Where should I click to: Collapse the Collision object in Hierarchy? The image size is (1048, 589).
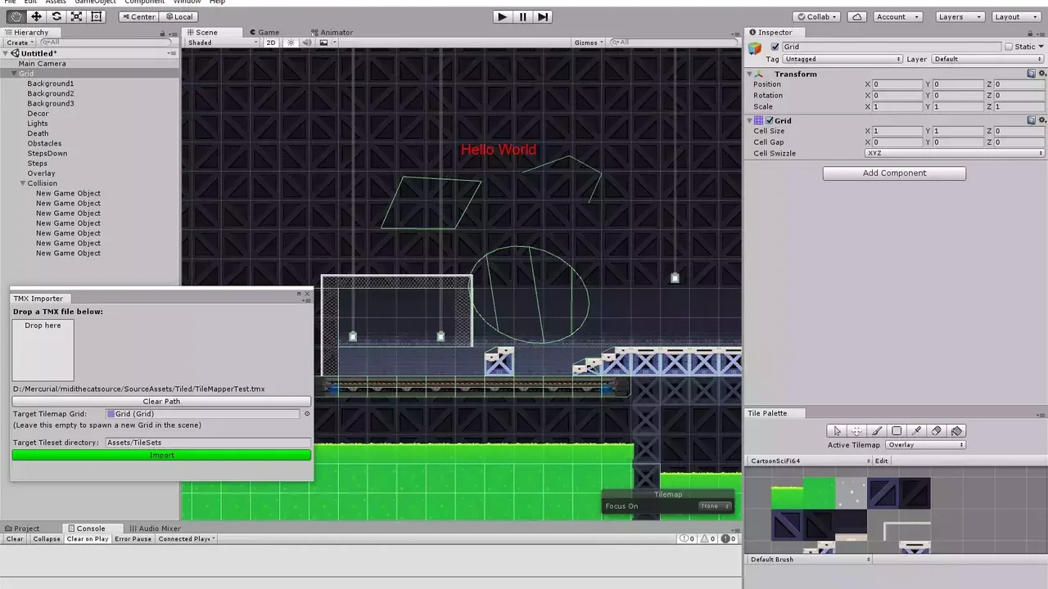click(23, 183)
